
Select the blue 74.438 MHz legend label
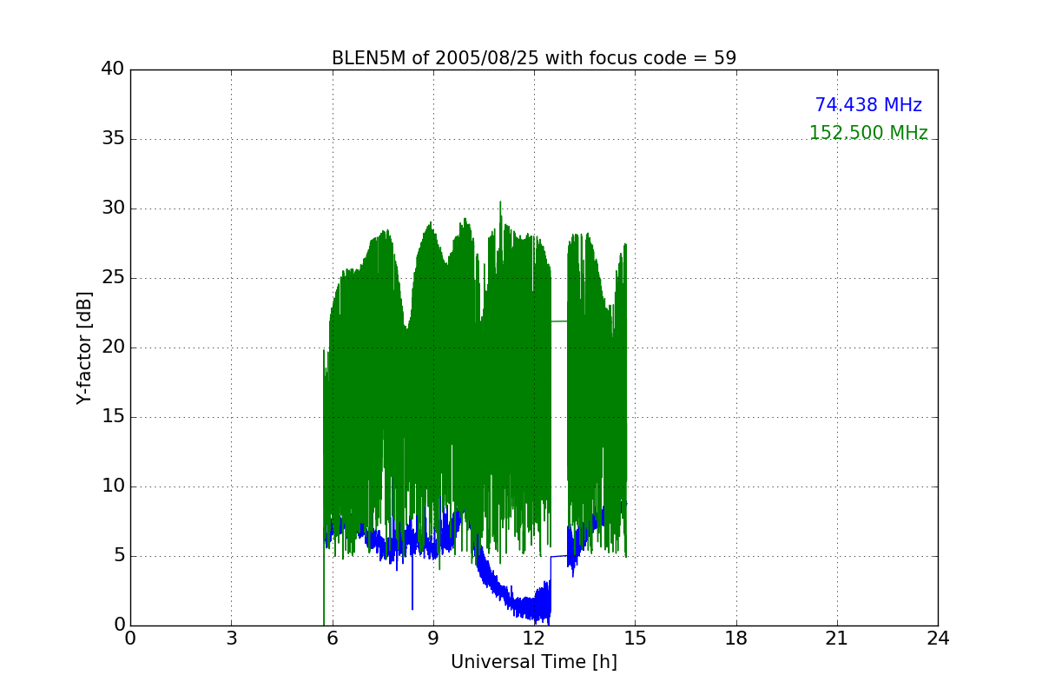[x=868, y=105]
